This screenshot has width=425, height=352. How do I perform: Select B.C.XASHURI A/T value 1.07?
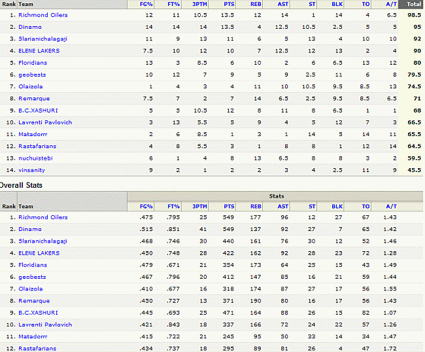tap(390, 313)
